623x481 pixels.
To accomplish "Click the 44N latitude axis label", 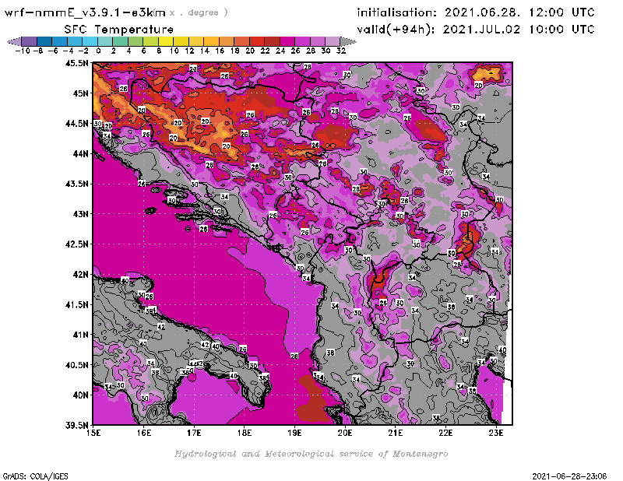I will pyautogui.click(x=80, y=153).
